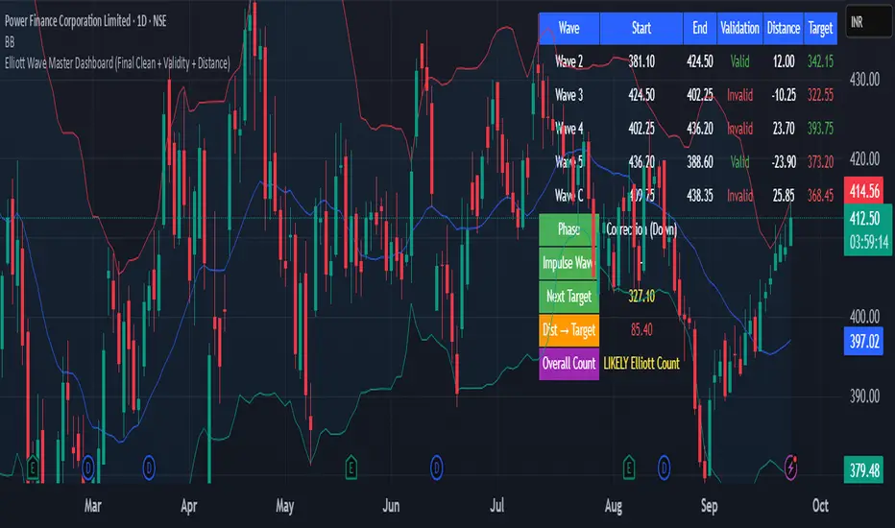This screenshot has width=895, height=528.
Task: Click Wave 3 target value 322.55
Action: [820, 95]
